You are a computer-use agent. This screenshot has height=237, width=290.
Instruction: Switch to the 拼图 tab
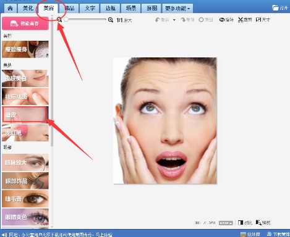[152, 9]
